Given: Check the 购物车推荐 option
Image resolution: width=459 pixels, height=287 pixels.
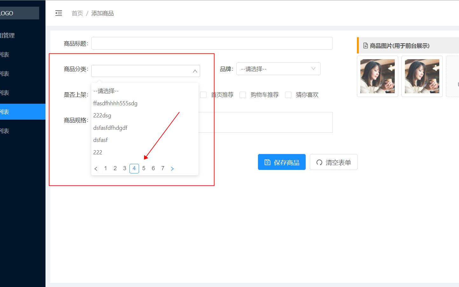Looking at the screenshot, I should click(x=243, y=94).
